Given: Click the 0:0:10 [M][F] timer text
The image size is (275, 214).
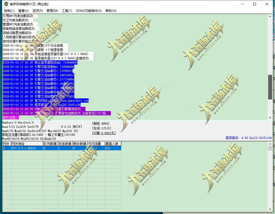Looking at the screenshot, I should pyautogui.click(x=71, y=127).
